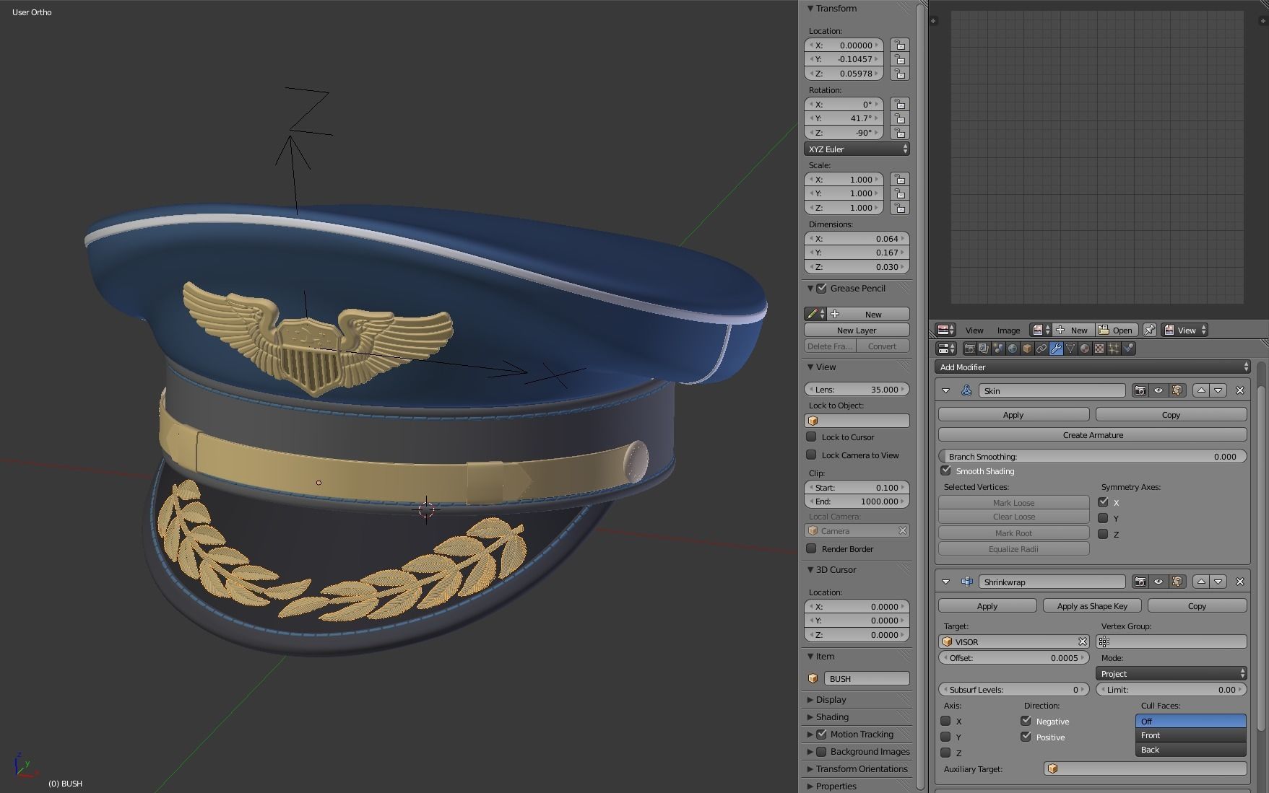The image size is (1269, 793).
Task: Toggle Shrinkwrap render camera icon
Action: [1140, 582]
